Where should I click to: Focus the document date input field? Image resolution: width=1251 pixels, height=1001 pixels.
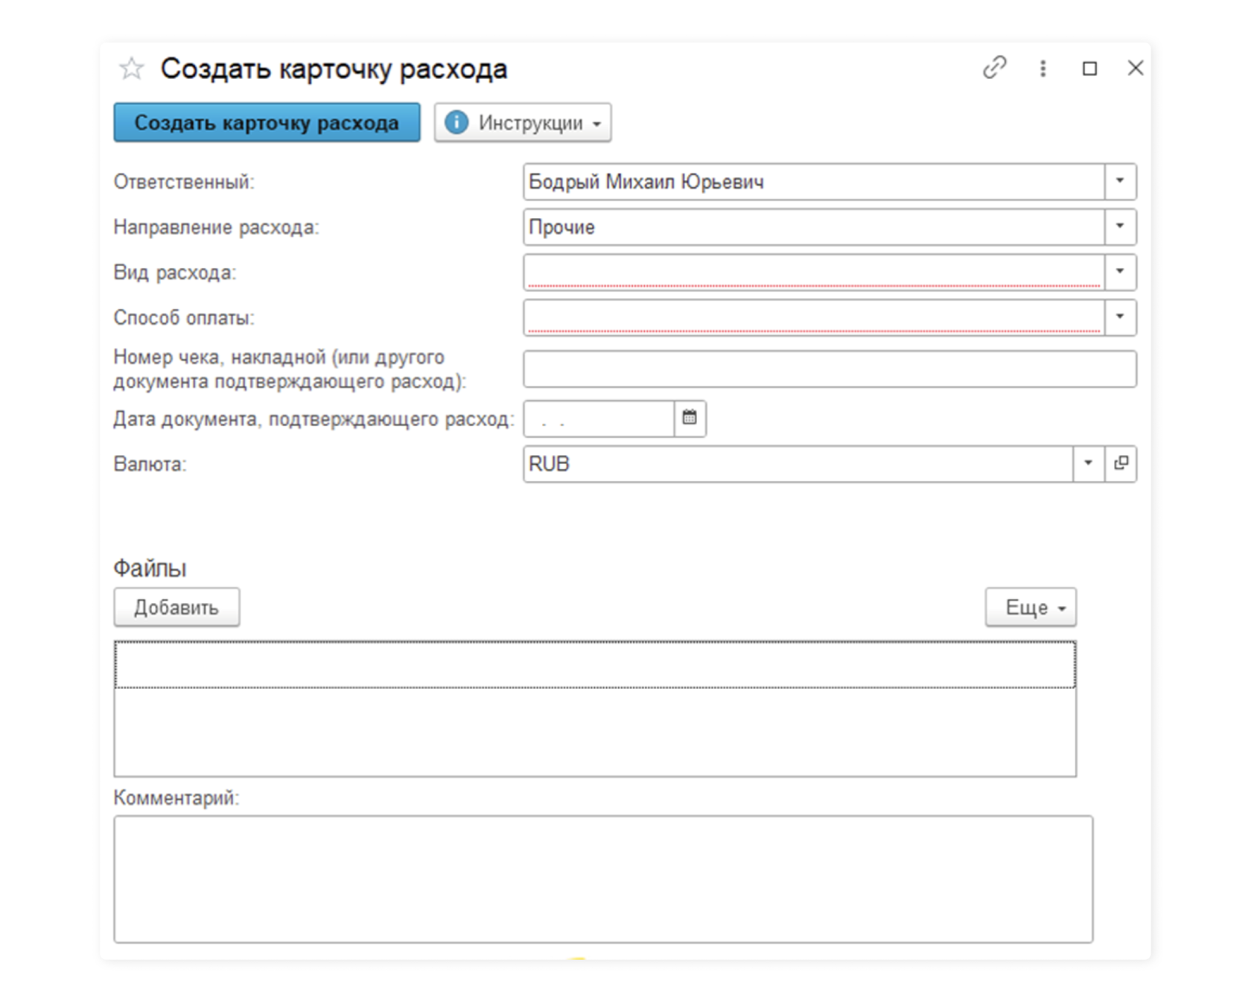coord(599,419)
